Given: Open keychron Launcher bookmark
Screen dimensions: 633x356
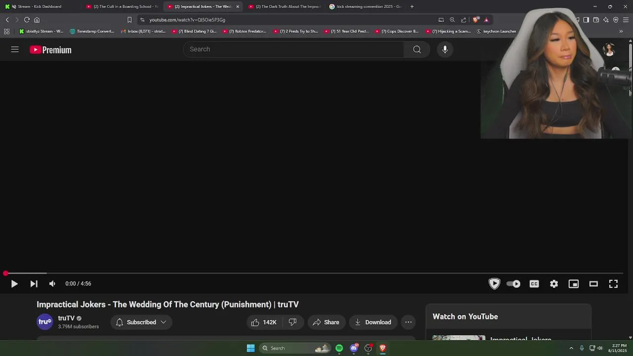Looking at the screenshot, I should 497,31.
